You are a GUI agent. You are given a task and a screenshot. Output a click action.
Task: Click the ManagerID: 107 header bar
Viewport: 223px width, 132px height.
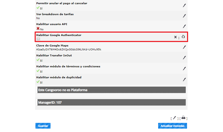tap(111, 102)
